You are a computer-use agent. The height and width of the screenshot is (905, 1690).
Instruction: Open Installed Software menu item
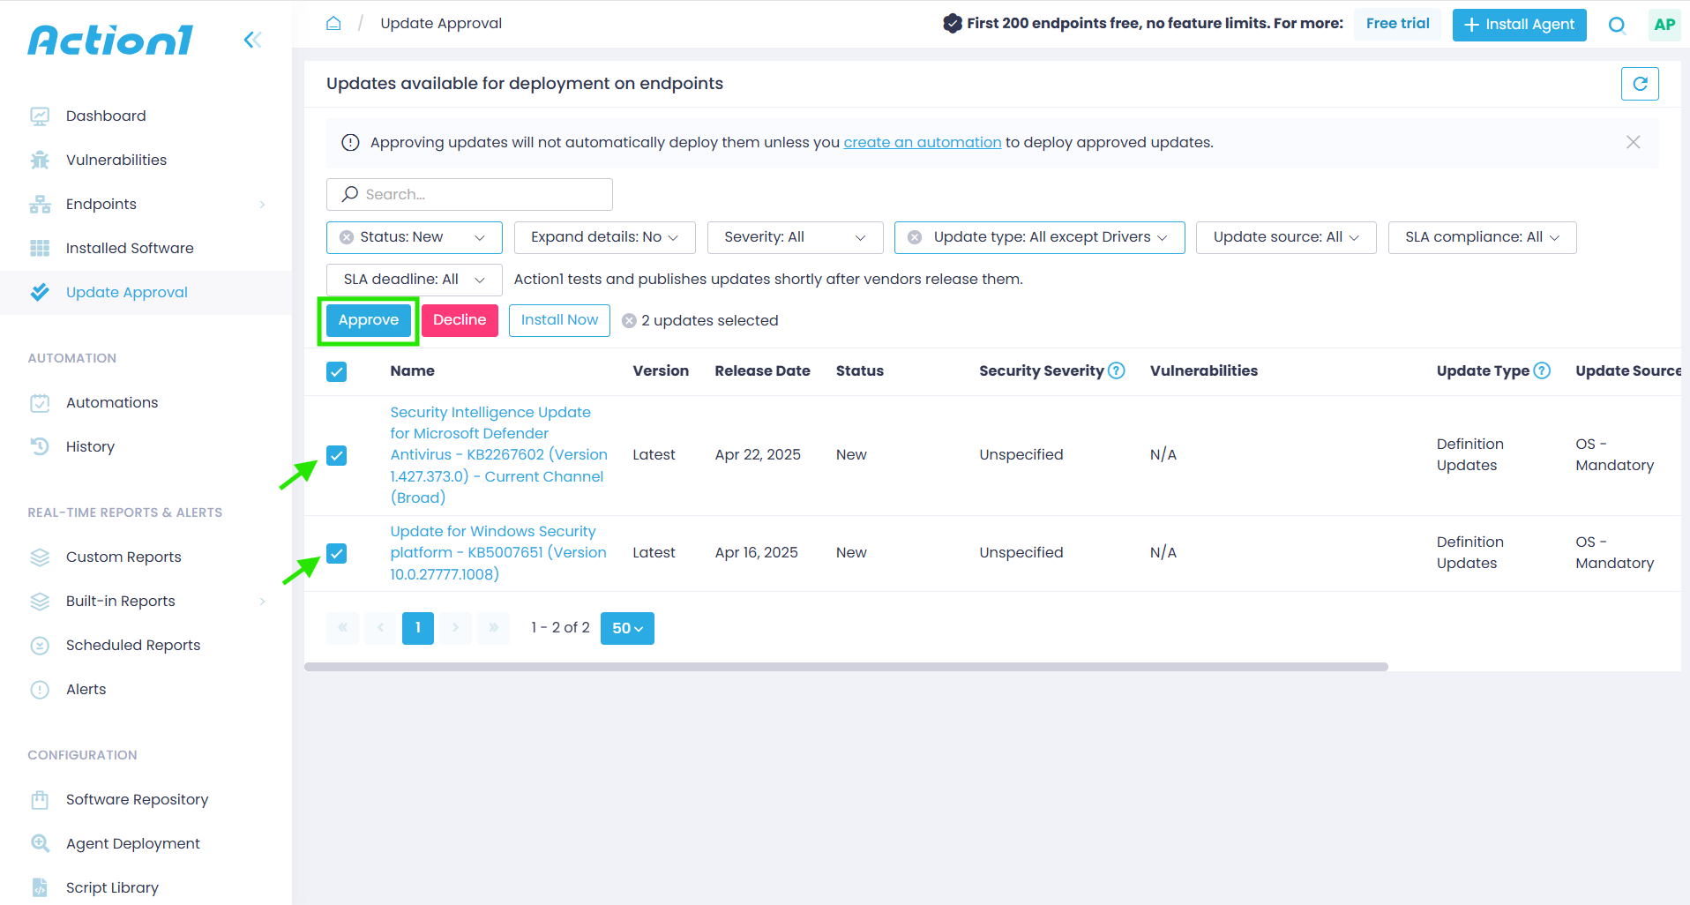click(x=130, y=249)
